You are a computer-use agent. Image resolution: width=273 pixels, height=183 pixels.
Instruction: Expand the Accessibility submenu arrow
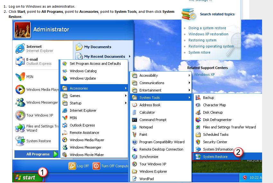(x=189, y=75)
